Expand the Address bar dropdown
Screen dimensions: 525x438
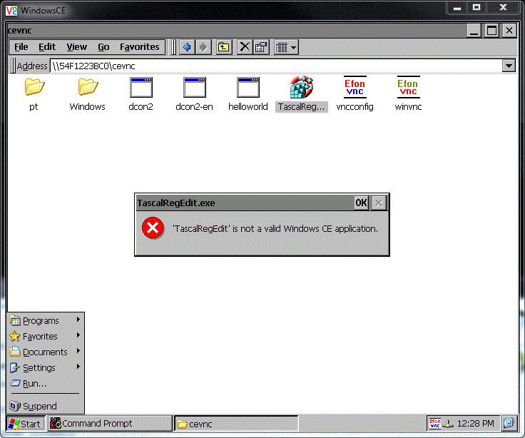coord(509,66)
